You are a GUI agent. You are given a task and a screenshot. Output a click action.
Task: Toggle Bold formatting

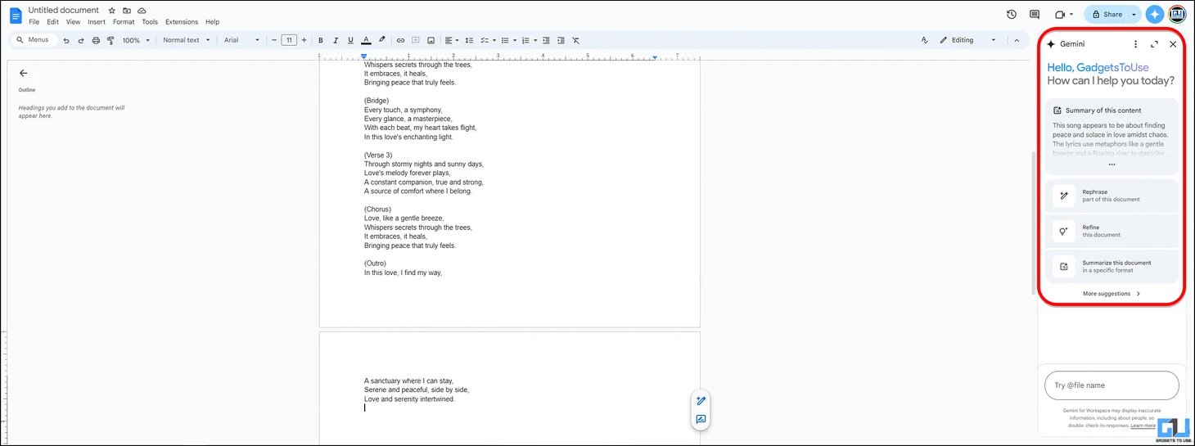321,40
